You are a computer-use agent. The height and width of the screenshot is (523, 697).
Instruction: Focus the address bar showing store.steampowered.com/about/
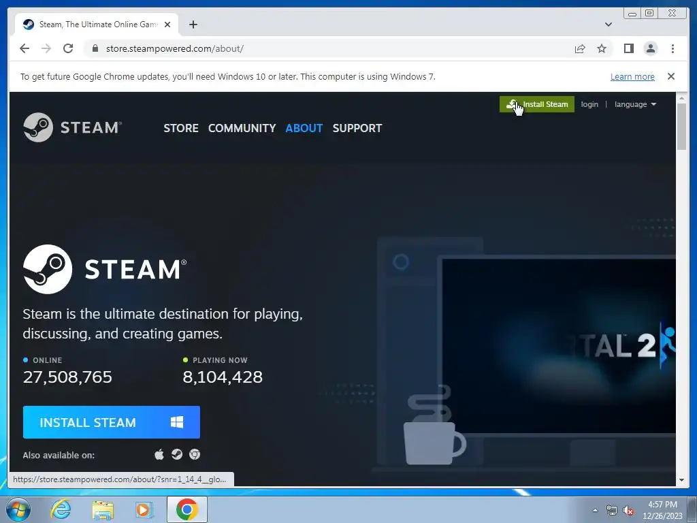pos(329,48)
